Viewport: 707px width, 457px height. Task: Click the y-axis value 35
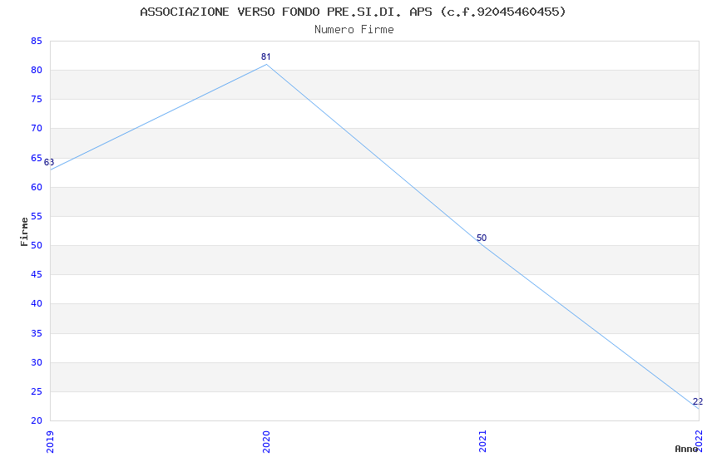pyautogui.click(x=37, y=333)
